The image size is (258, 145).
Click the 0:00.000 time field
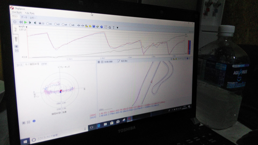tap(108, 62)
